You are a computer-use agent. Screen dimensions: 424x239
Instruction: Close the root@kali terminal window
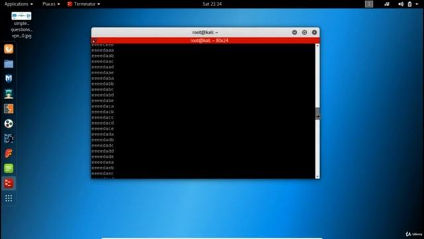(314, 33)
